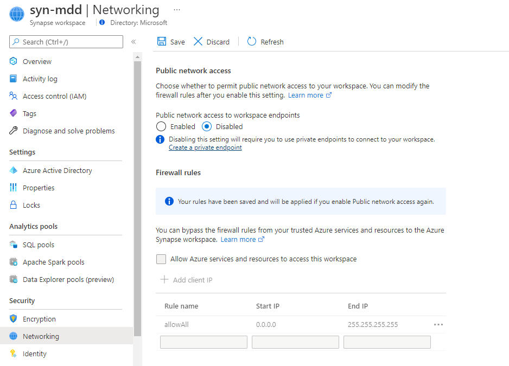Image resolution: width=509 pixels, height=366 pixels.
Task: Click the Discard X icon
Action: [x=198, y=42]
